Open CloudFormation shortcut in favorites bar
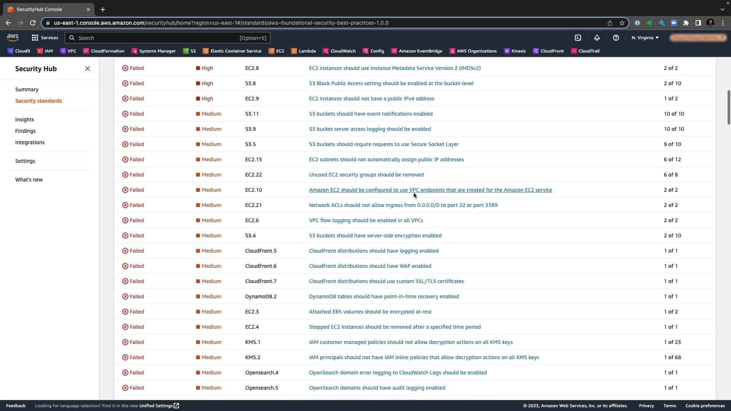This screenshot has height=411, width=731. point(104,51)
